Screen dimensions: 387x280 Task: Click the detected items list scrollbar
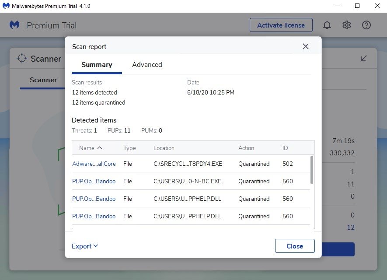pos(312,170)
